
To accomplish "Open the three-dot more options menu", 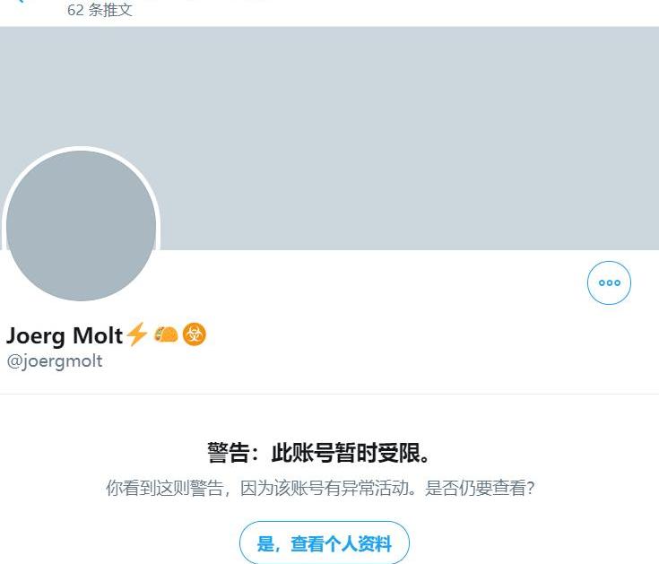I will [x=609, y=282].
